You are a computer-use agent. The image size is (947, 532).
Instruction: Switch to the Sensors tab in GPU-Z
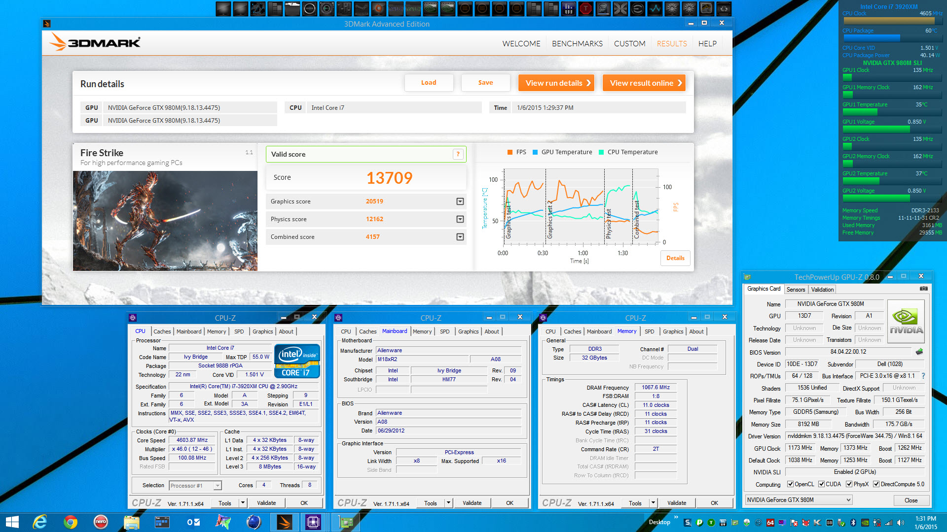tap(796, 290)
